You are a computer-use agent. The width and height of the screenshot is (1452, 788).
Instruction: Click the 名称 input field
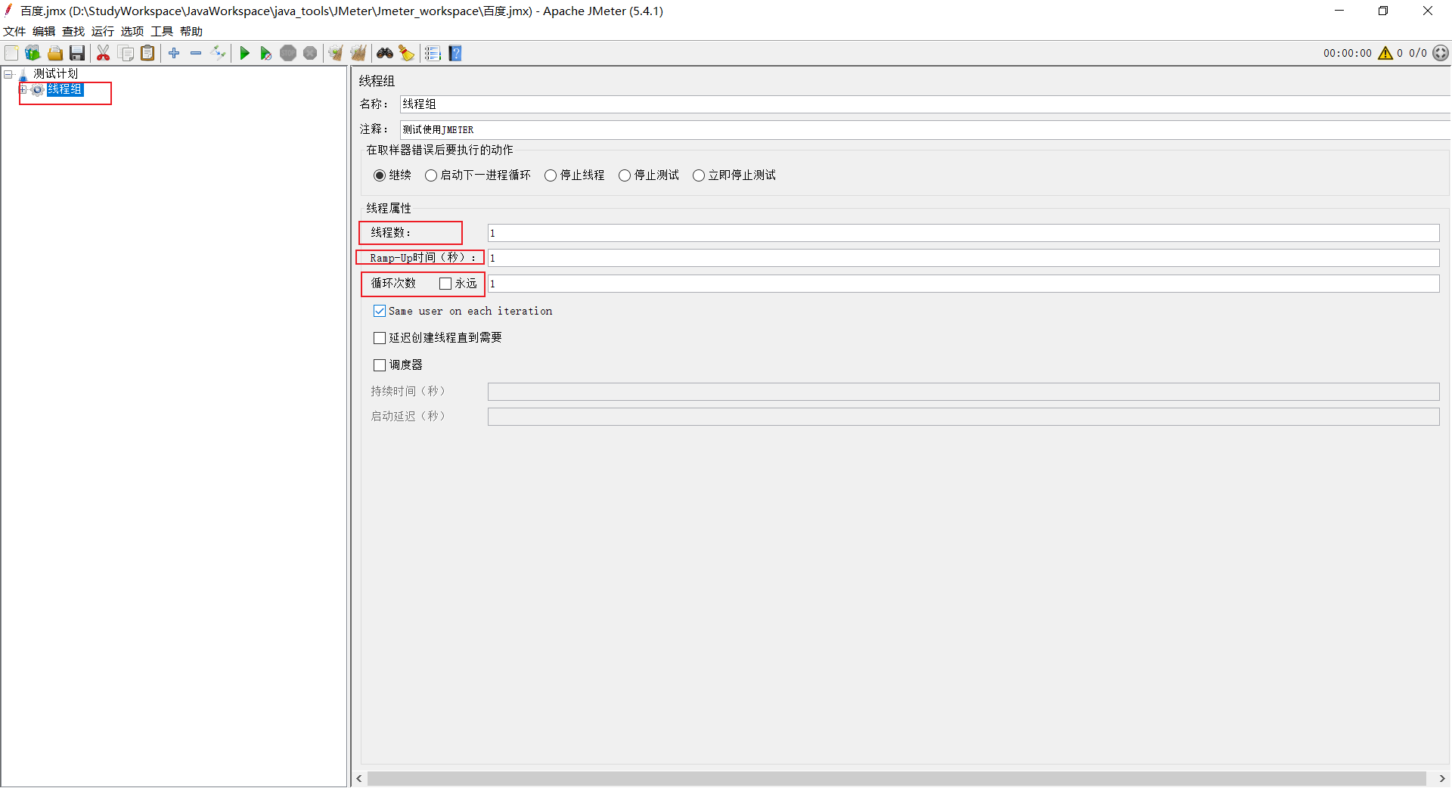[925, 104]
